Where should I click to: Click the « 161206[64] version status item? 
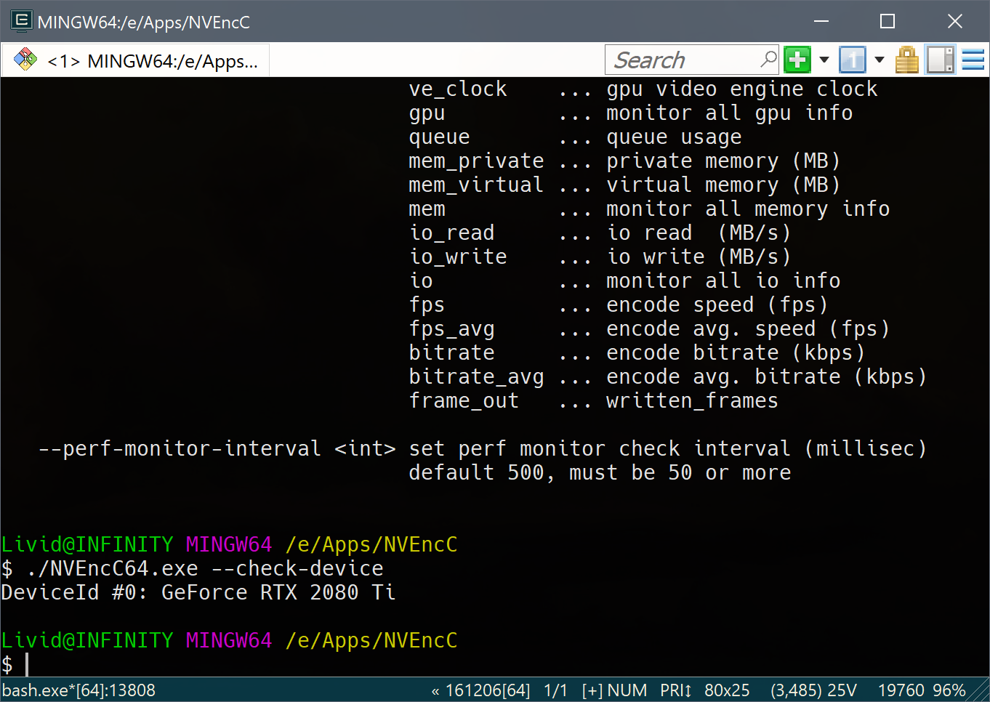[480, 690]
